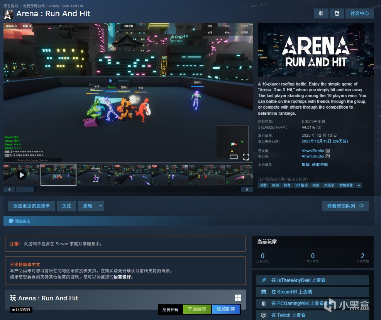The width and height of the screenshot is (381, 320).
Task: Select the fourth screenshot thumbnail
Action: [x=132, y=175]
